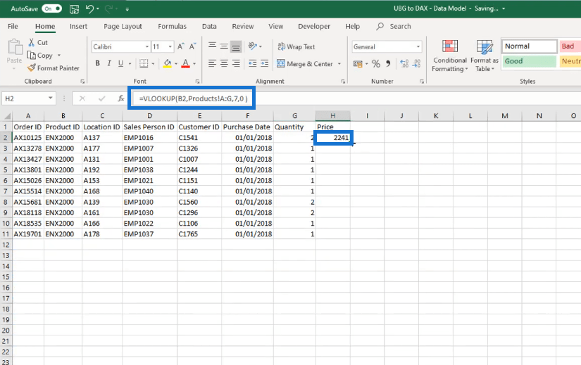The image size is (581, 365).
Task: Open the font name dropdown Calibri
Action: 147,46
